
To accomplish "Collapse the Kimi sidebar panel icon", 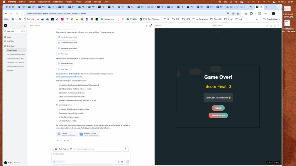I will point(24,26).
